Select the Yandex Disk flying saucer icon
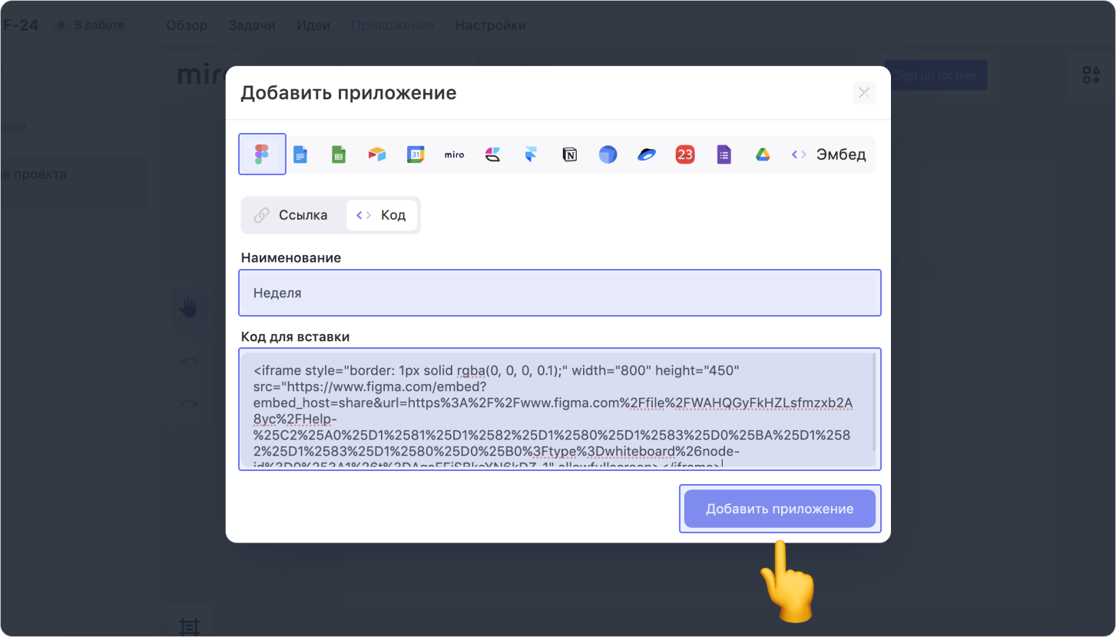 (x=646, y=154)
